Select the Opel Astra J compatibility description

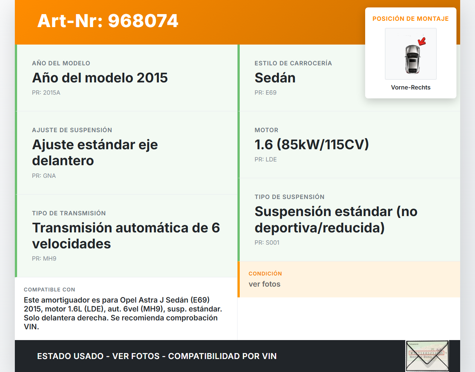[123, 313]
